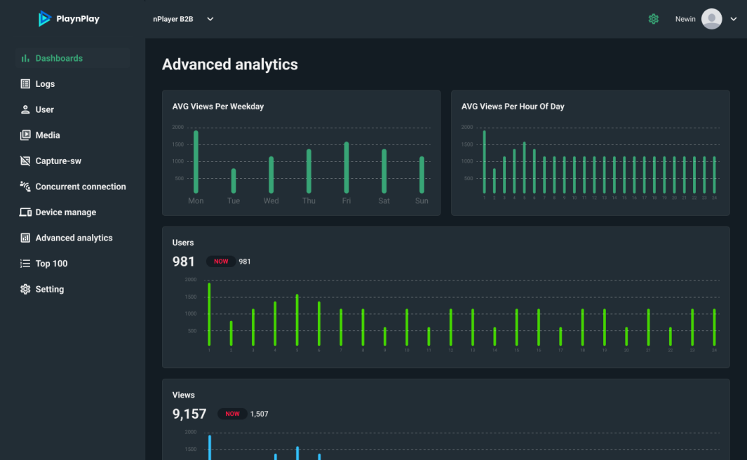This screenshot has width=747, height=460.
Task: Click the Newin username label
Action: point(685,19)
